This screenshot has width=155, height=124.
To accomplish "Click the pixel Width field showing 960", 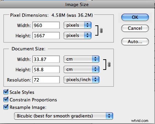I will coord(46,25).
